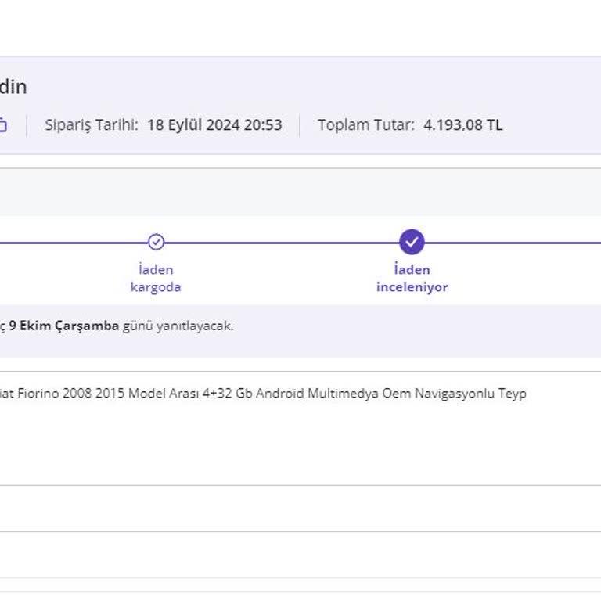The image size is (601, 601).
Task: Select the İaden kargoda step label
Action: point(156,279)
